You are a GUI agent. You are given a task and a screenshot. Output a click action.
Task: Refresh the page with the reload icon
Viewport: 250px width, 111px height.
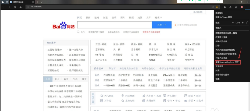pyautogui.click(x=15, y=7)
